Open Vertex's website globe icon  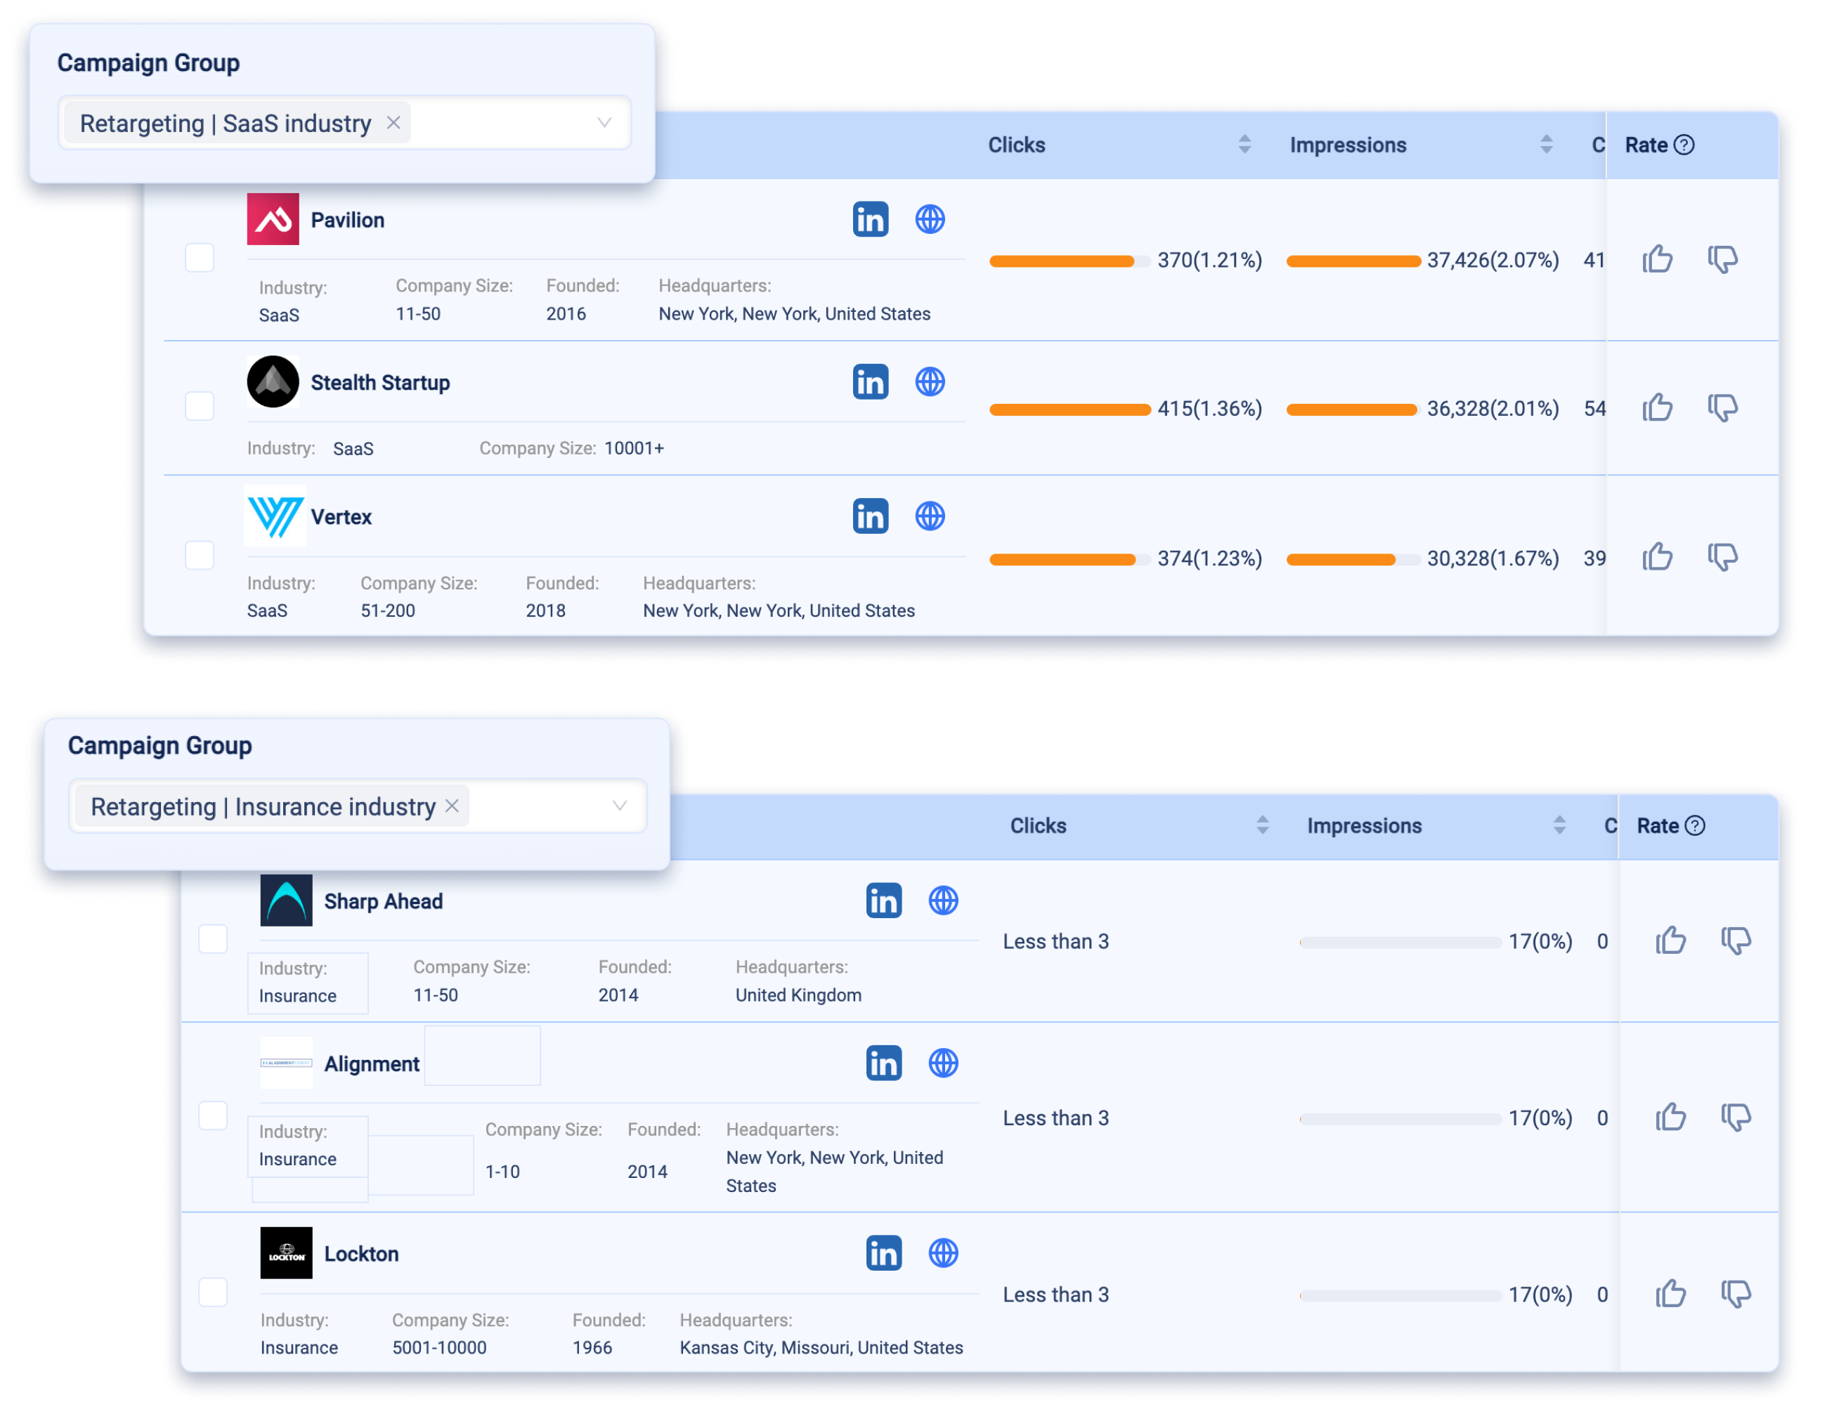click(x=930, y=516)
